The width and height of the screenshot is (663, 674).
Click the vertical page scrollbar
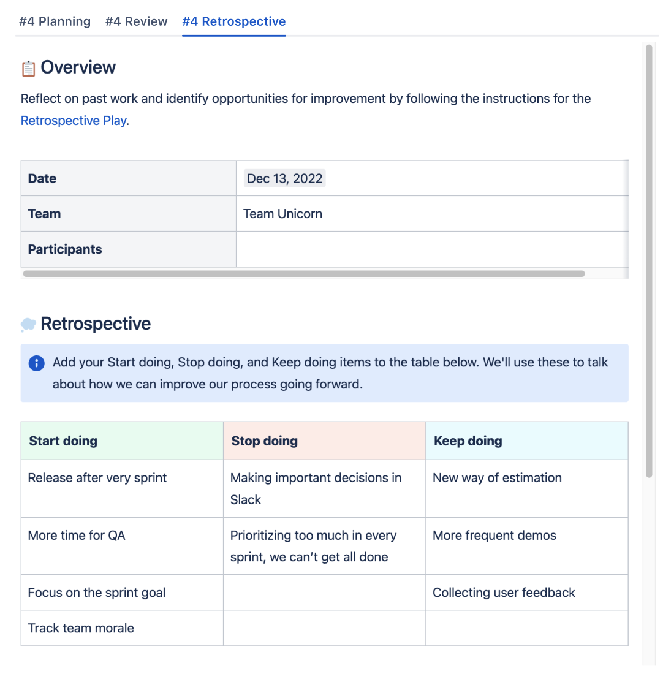pyautogui.click(x=649, y=257)
